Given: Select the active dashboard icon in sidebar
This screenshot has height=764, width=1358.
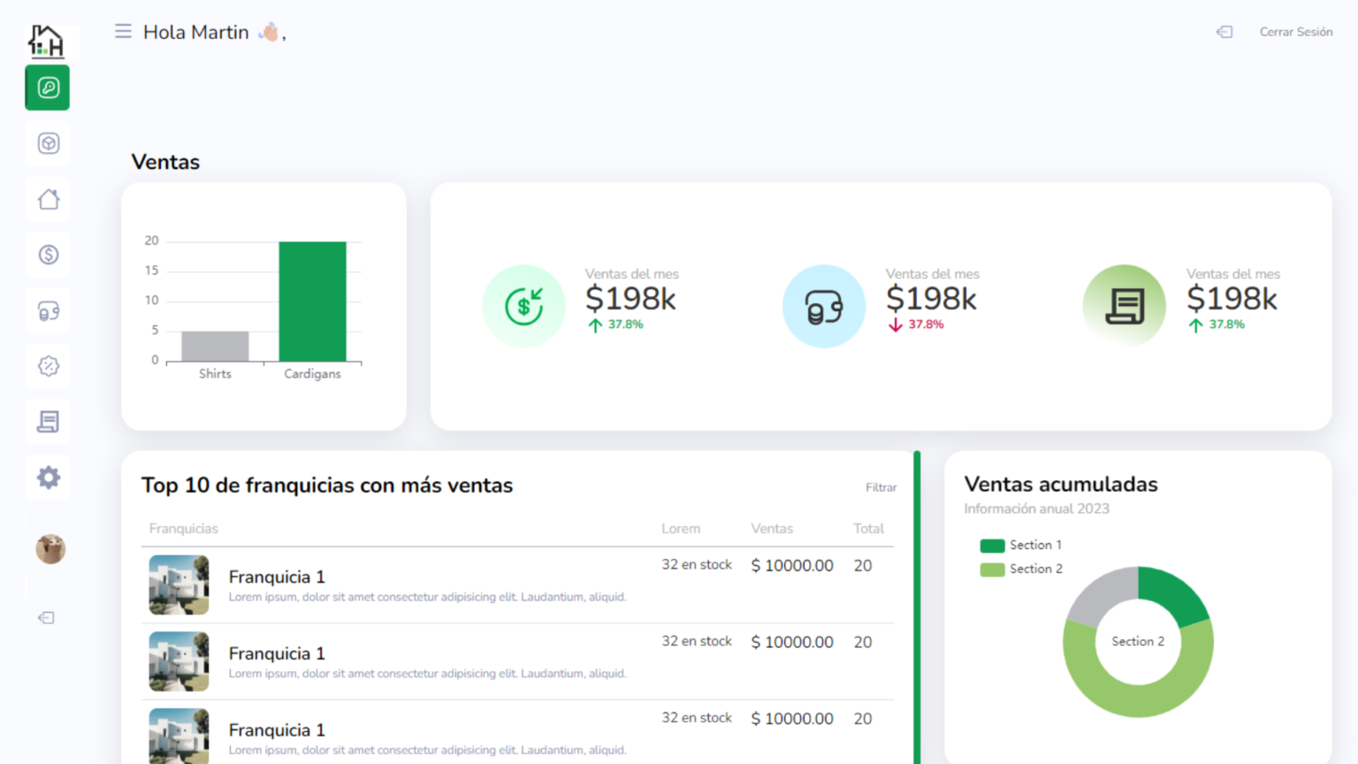Looking at the screenshot, I should point(47,87).
